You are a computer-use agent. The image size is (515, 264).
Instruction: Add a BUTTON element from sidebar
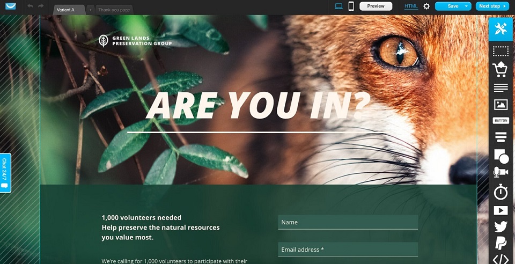pyautogui.click(x=501, y=121)
